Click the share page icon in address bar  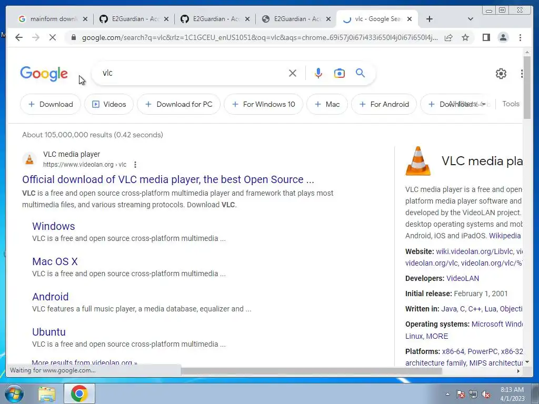pos(448,37)
